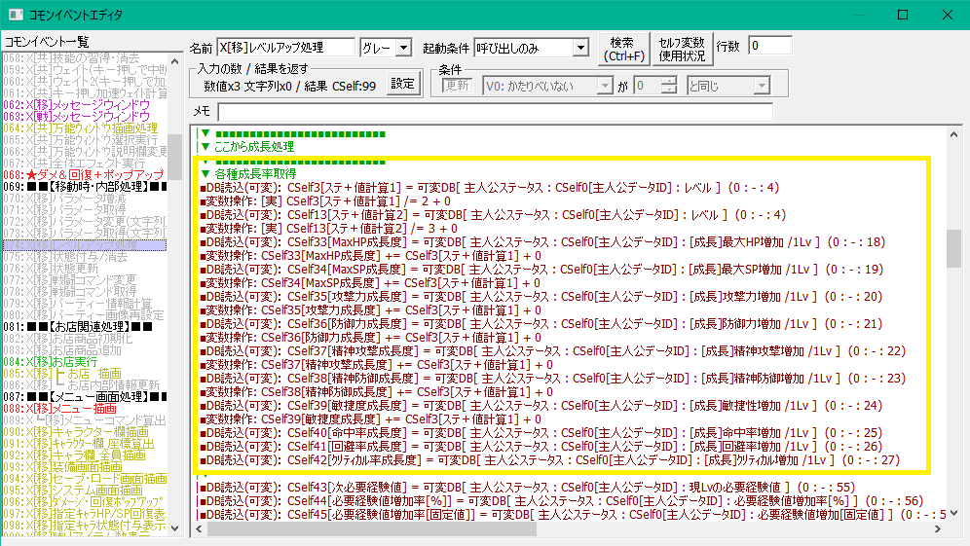Maximize the コモンイベントエディタ window
The height and width of the screenshot is (546, 970).
point(903,15)
